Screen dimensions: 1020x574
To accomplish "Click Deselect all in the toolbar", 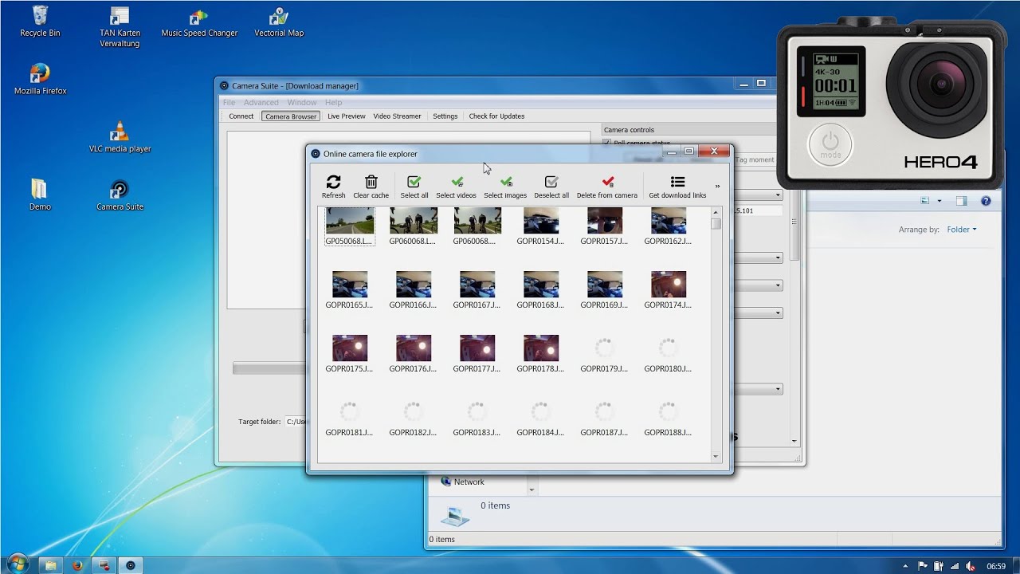I will 551,187.
